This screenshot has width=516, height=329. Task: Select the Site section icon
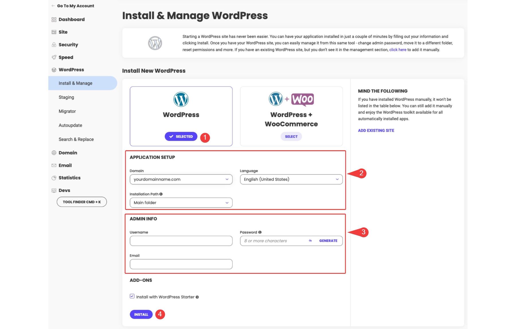click(54, 32)
